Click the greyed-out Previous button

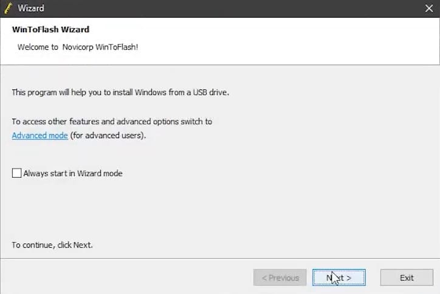(x=280, y=278)
